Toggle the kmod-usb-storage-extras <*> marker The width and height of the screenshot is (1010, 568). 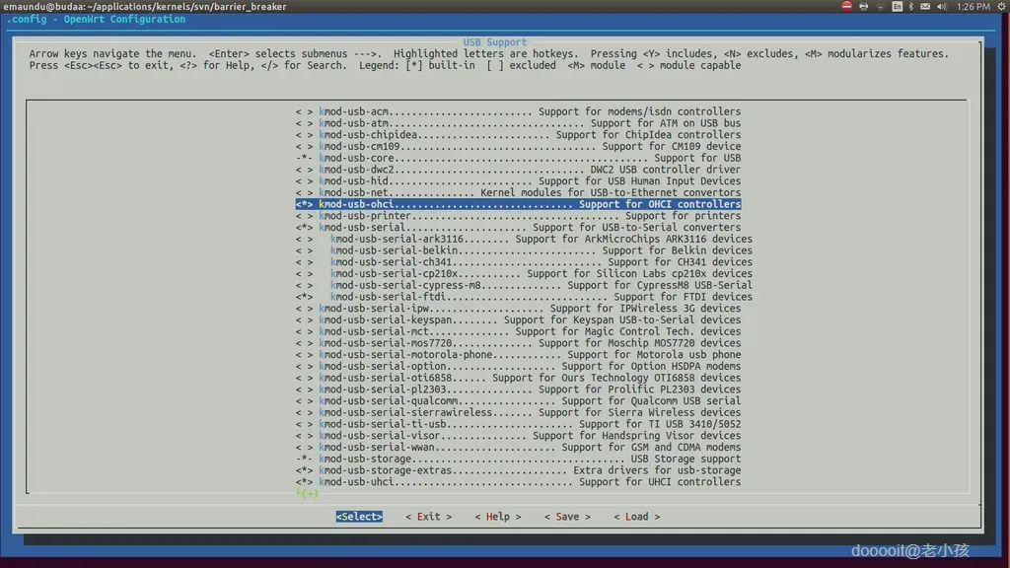tap(304, 470)
